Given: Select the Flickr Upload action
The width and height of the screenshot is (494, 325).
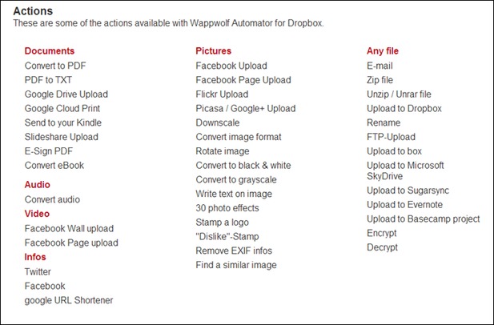Looking at the screenshot, I should 222,94.
